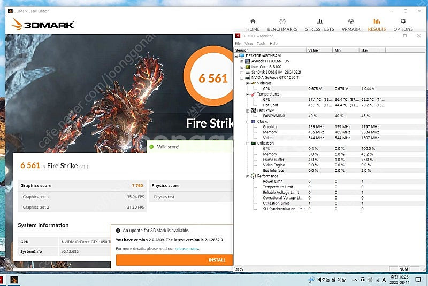Click the Clocks chip icon
The image size is (428, 286).
pyautogui.click(x=253, y=121)
